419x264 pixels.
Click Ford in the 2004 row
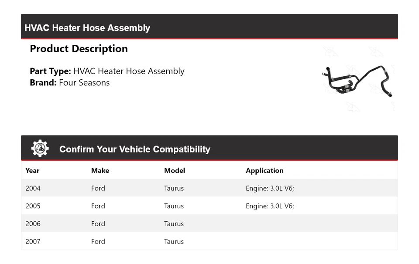click(x=98, y=189)
